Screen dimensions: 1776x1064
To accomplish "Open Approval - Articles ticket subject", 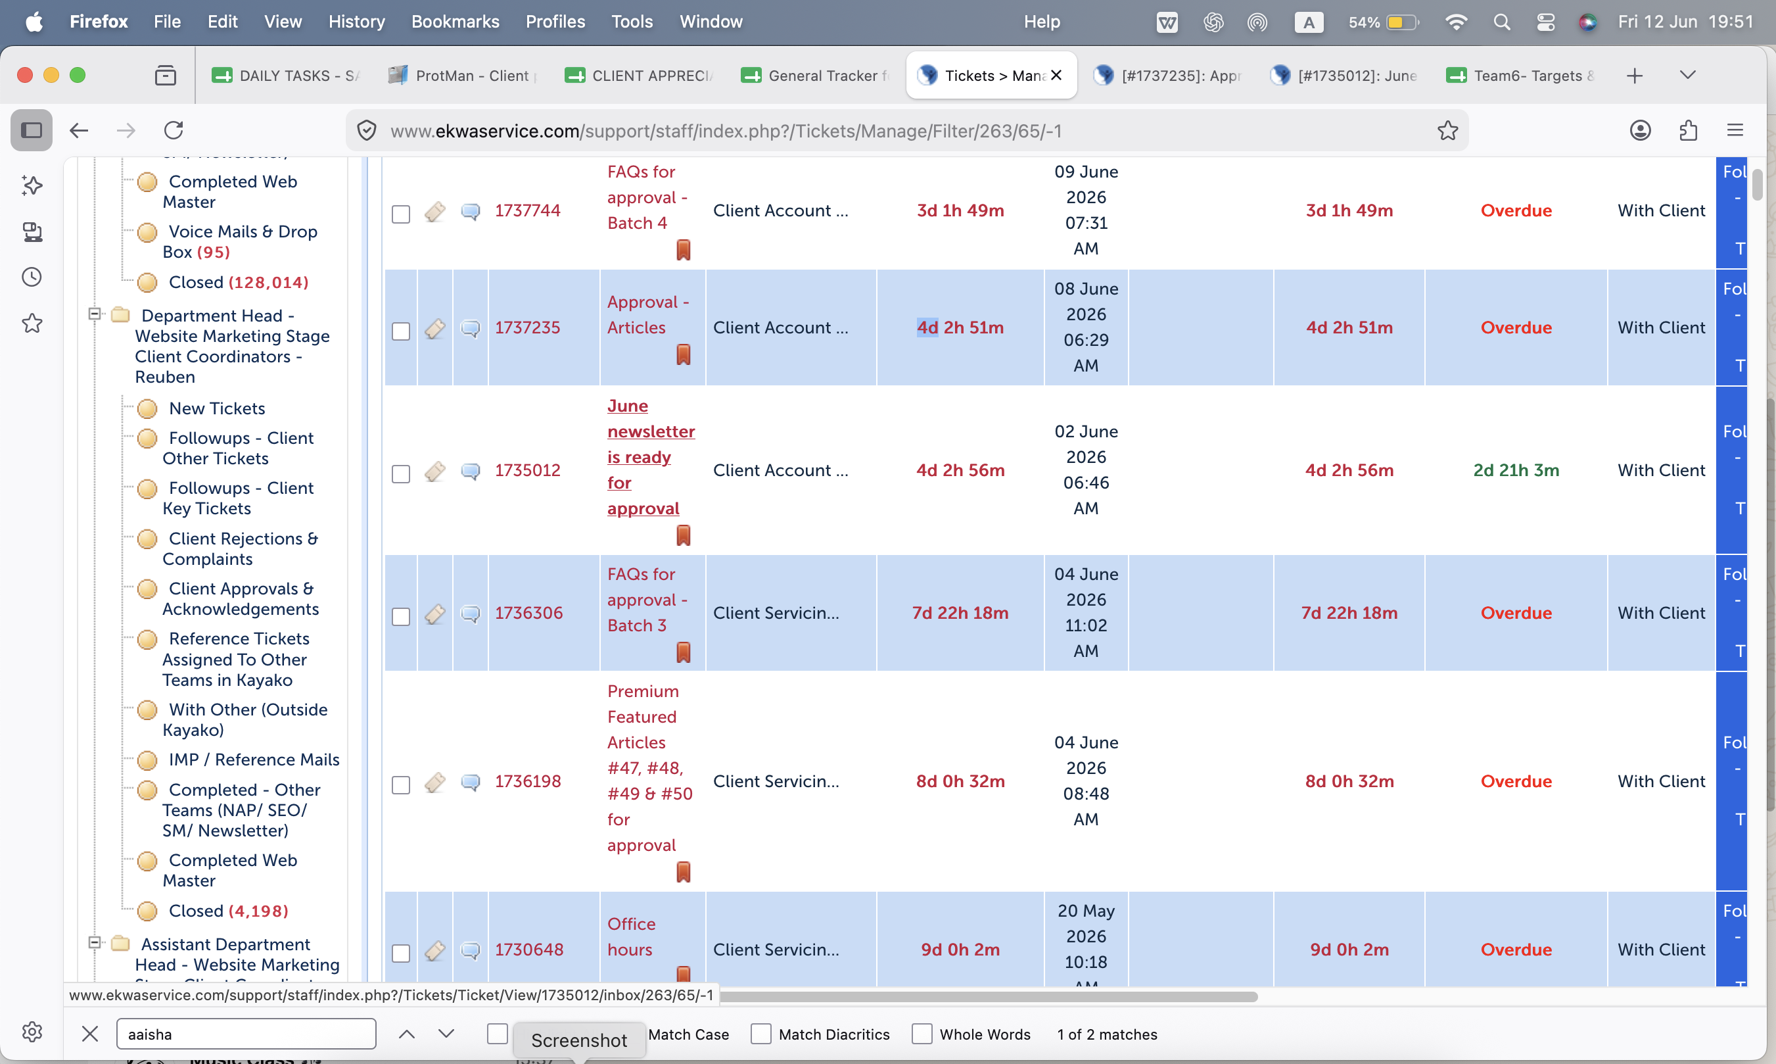I will (647, 315).
